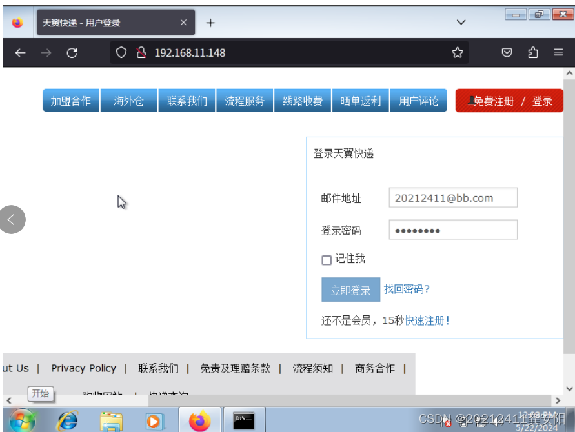Click the horizontal scrollbar thumb
This screenshot has width=575, height=432.
pos(350,400)
